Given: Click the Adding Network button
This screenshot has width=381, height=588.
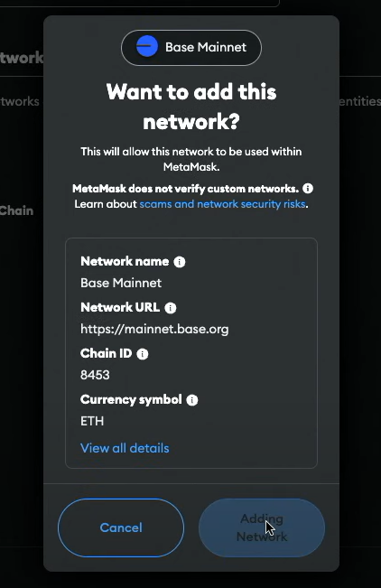Looking at the screenshot, I should click(262, 527).
